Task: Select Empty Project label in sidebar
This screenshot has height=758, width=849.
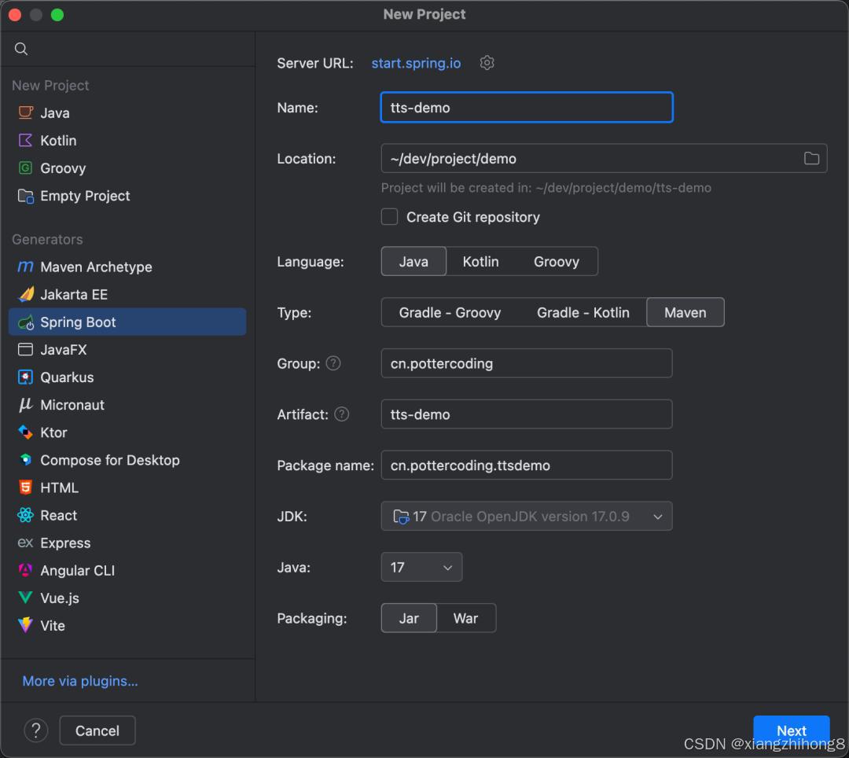Action: click(85, 196)
